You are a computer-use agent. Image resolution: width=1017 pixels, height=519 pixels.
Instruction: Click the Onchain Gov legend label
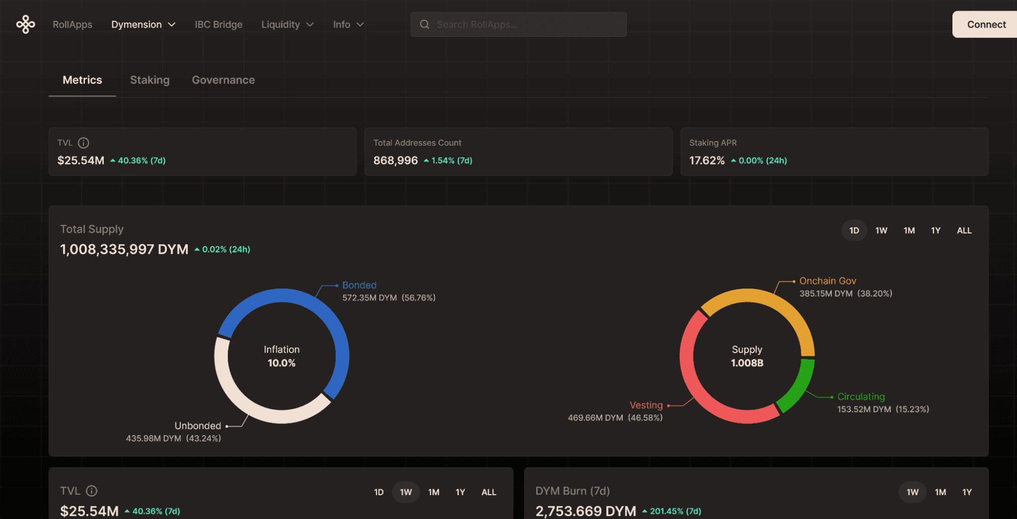(x=828, y=281)
